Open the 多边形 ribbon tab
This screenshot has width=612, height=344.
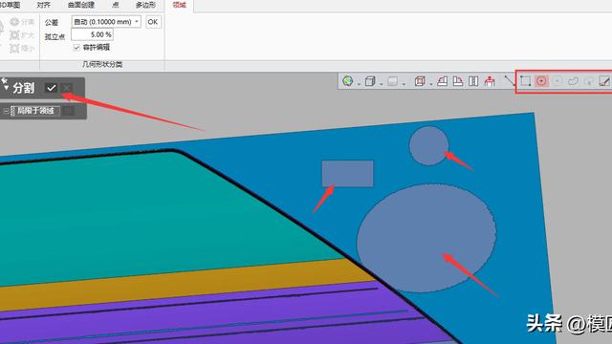point(145,5)
